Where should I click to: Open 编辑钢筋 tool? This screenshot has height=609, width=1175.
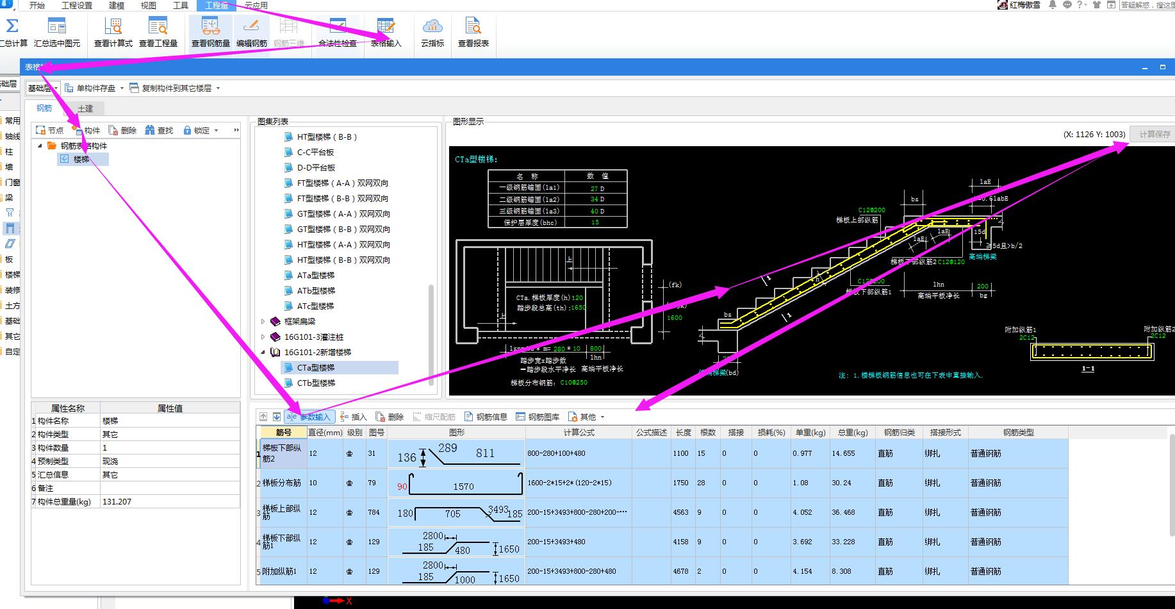(251, 32)
